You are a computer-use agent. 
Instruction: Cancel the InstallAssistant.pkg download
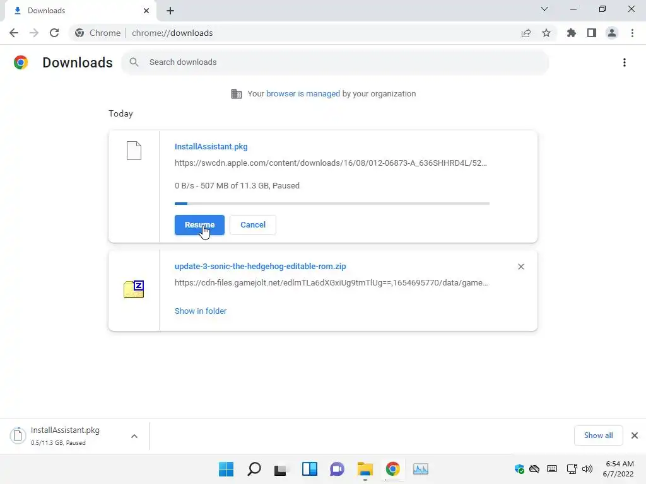[252, 225]
